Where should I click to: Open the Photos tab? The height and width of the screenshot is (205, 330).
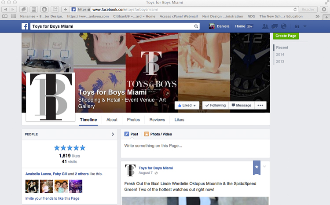tap(133, 120)
